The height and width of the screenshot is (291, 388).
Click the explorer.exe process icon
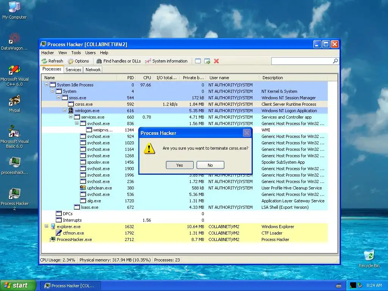pyautogui.click(x=53, y=227)
